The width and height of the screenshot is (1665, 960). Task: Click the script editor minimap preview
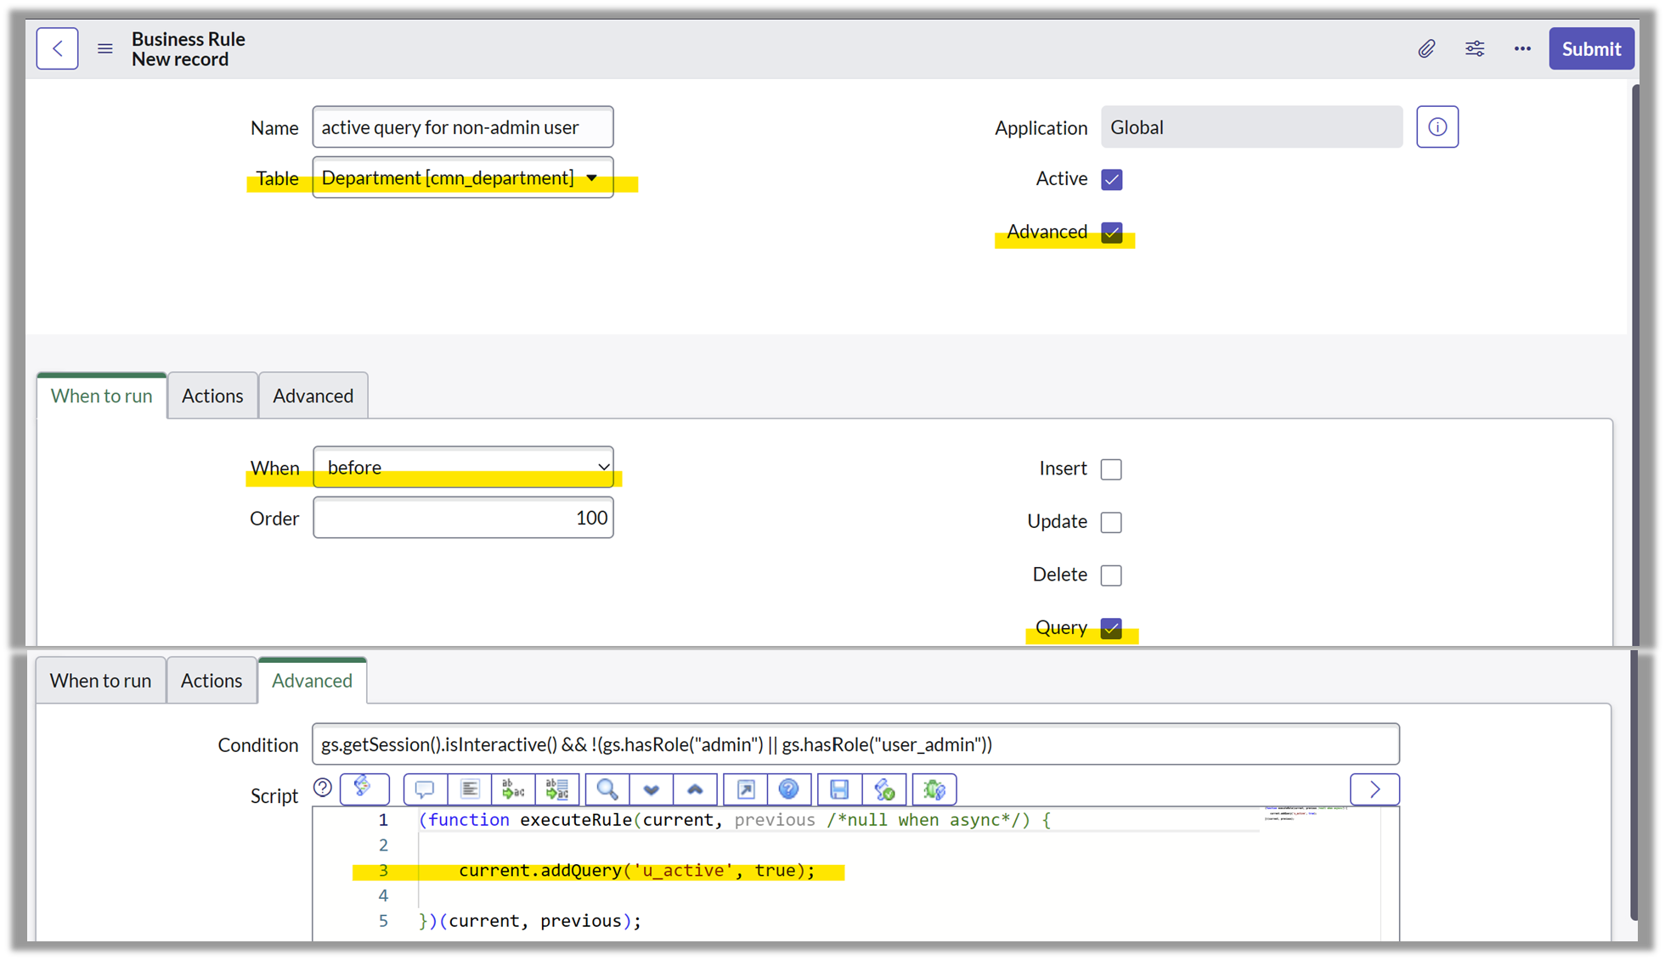coord(1305,813)
